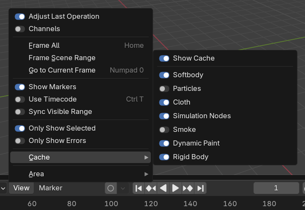Enable Use Timecode toggle
The height and width of the screenshot is (210, 305).
click(20, 99)
